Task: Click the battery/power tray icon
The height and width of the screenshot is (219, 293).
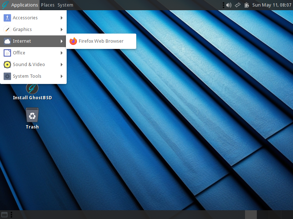Action: tap(246, 5)
